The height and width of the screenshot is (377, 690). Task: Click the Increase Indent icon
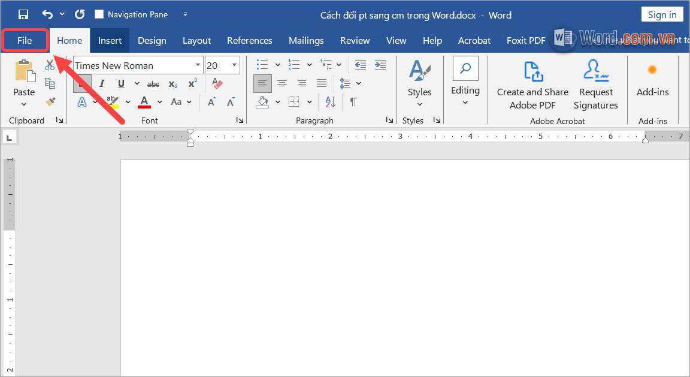[x=380, y=65]
